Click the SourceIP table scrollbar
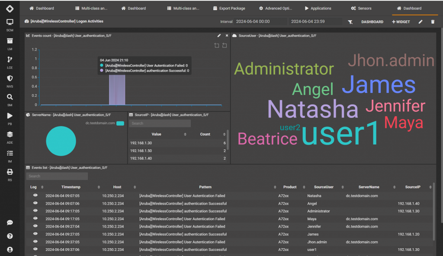 (228, 140)
